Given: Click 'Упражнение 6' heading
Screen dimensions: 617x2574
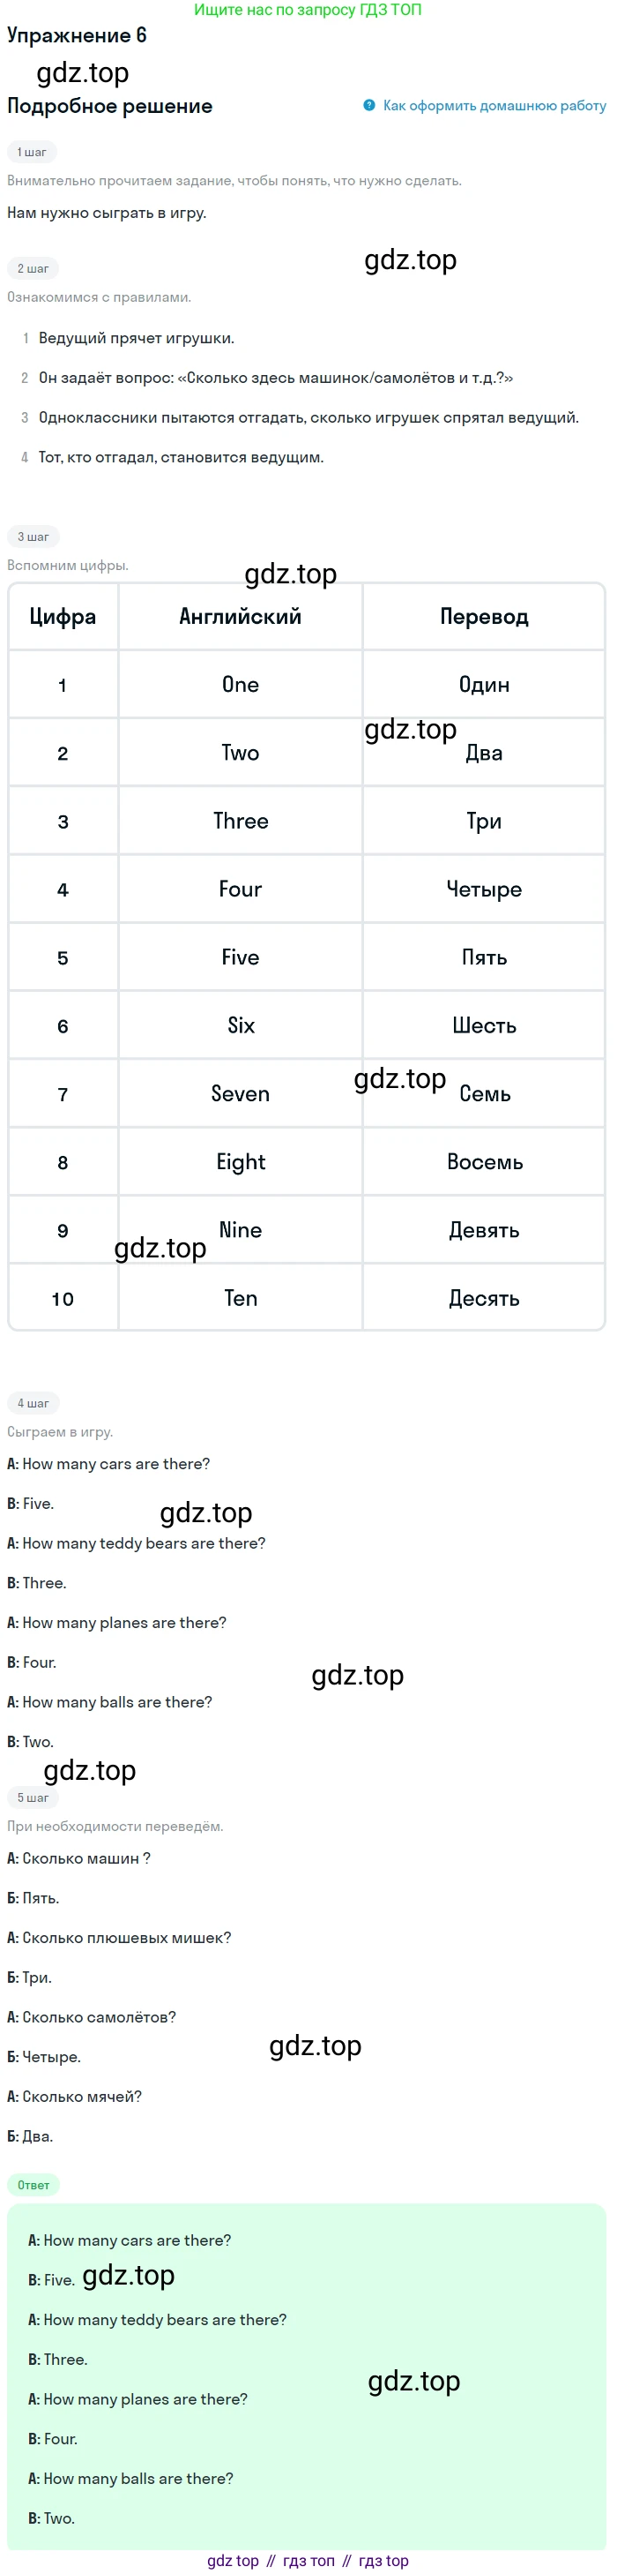Looking at the screenshot, I should click(77, 35).
